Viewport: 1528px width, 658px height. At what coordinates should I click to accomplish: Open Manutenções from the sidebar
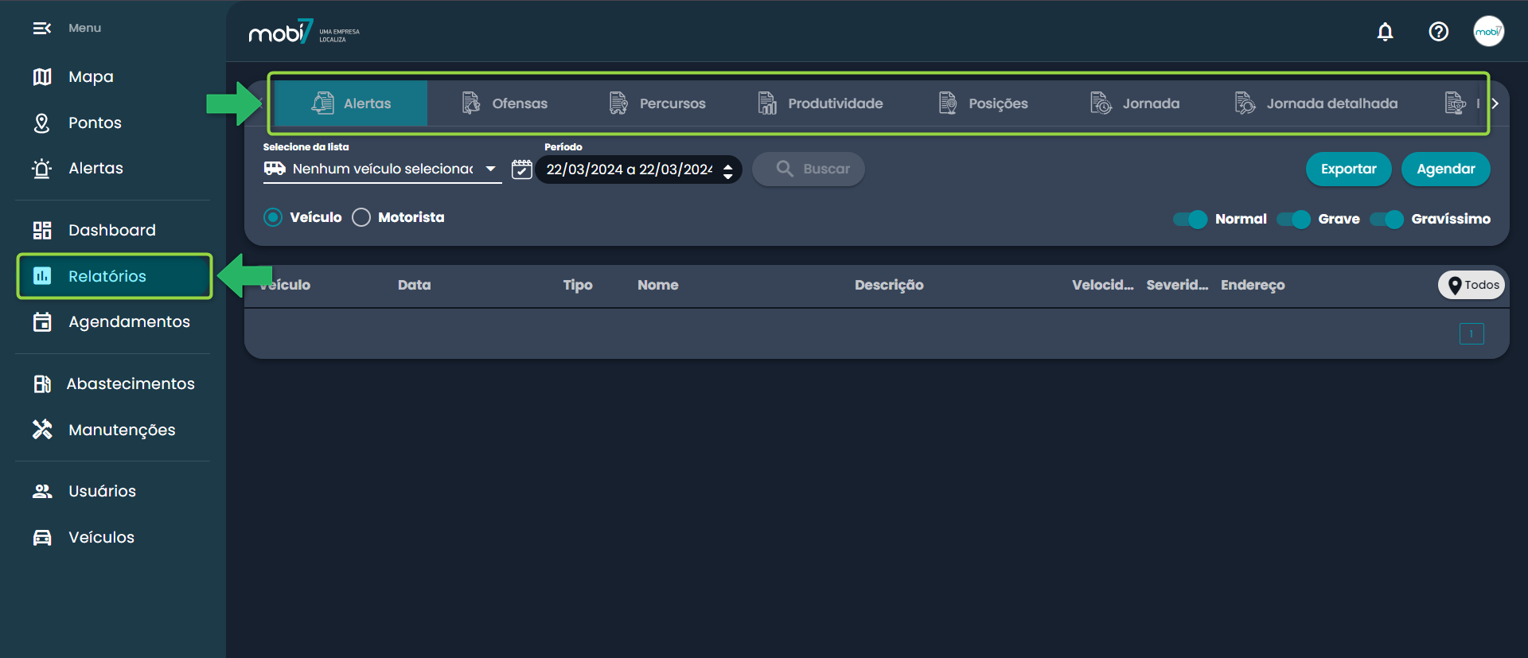pos(121,430)
